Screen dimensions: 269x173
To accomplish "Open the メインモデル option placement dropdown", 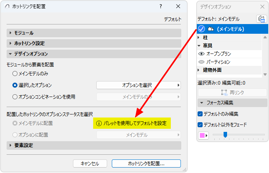I will click(139, 135).
